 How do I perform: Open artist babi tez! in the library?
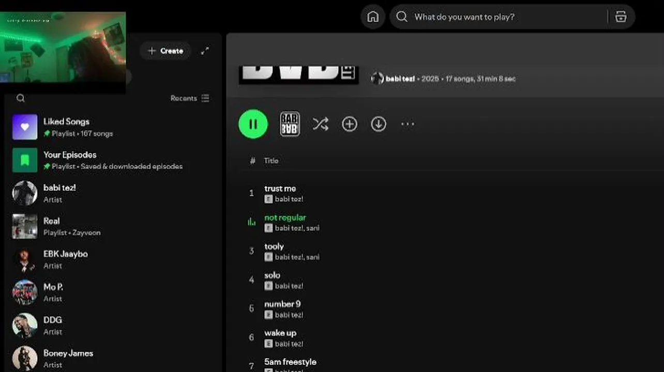(x=112, y=193)
